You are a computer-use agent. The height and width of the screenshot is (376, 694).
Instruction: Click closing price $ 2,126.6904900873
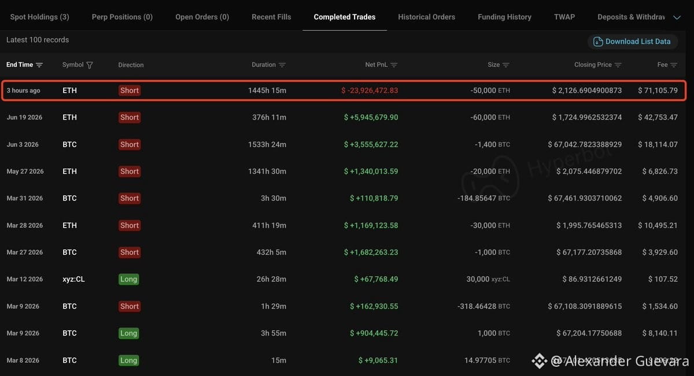pyautogui.click(x=587, y=91)
